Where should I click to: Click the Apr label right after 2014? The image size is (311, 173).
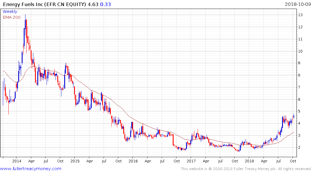point(31,161)
